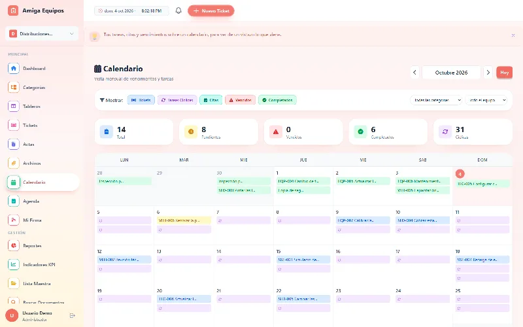Click the Pendientes clock icon

[191, 132]
